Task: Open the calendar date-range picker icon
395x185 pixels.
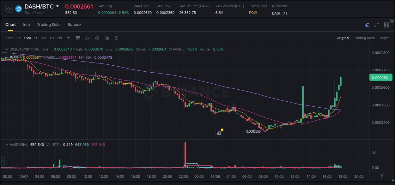Action: pos(78,38)
